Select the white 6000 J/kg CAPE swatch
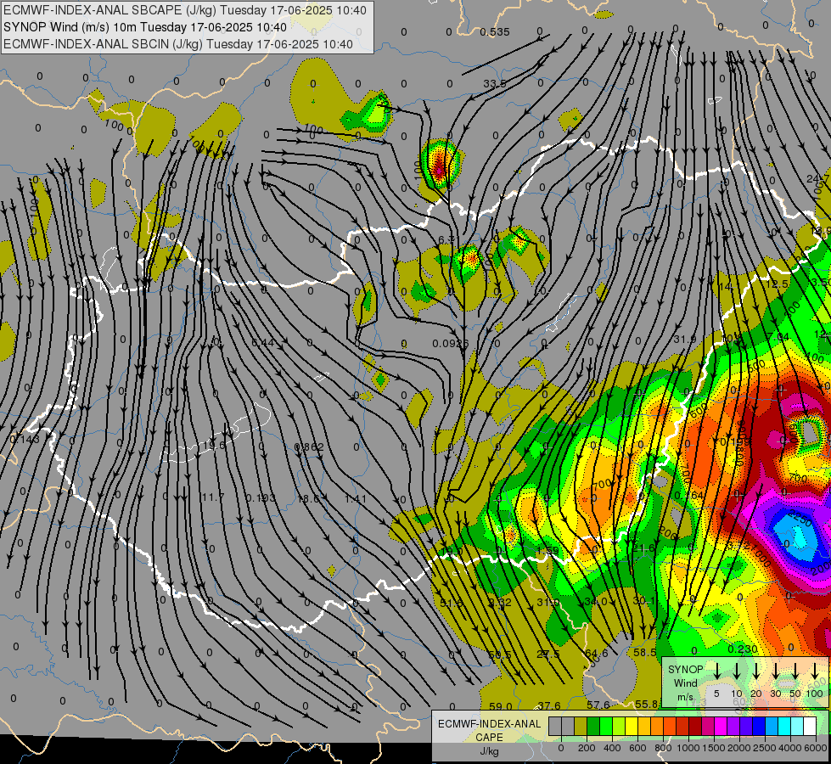 click(x=809, y=726)
